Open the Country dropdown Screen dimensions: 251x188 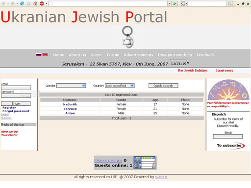pyautogui.click(x=120, y=86)
